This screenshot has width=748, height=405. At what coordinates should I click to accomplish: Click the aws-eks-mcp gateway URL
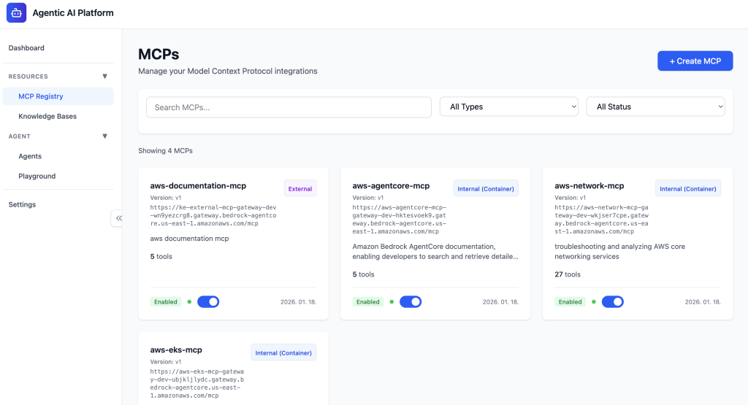click(197, 383)
